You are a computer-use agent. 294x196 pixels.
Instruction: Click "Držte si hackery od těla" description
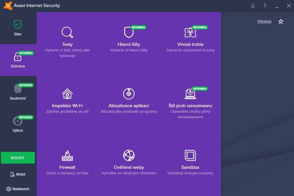(x=67, y=173)
